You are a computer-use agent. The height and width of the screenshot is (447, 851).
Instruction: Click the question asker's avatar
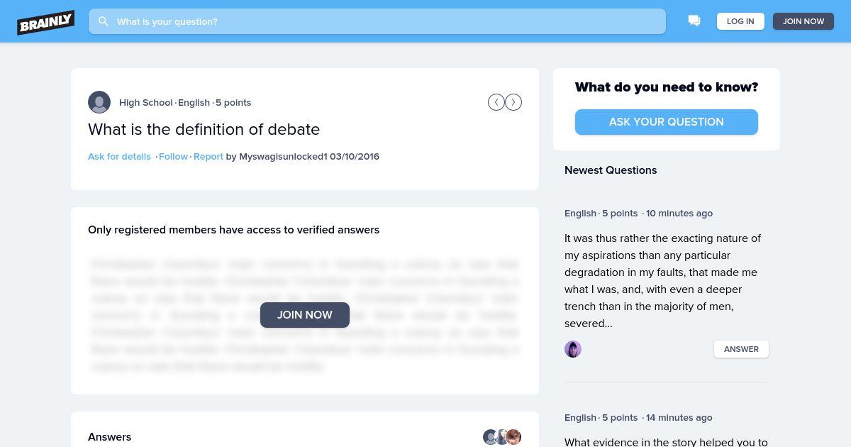pos(99,102)
